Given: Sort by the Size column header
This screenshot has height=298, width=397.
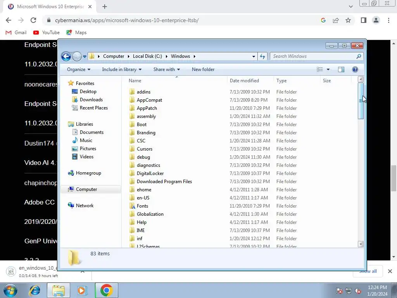Looking at the screenshot, I should pos(326,81).
